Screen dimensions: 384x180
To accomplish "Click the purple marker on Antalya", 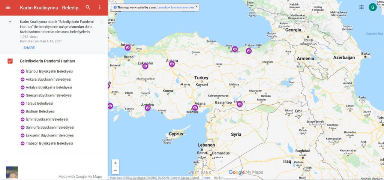I will tap(148, 108).
